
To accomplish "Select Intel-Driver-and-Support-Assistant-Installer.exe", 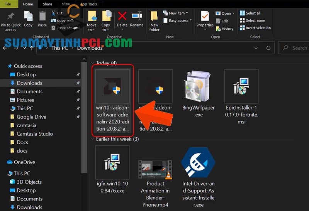I will coord(198,177).
